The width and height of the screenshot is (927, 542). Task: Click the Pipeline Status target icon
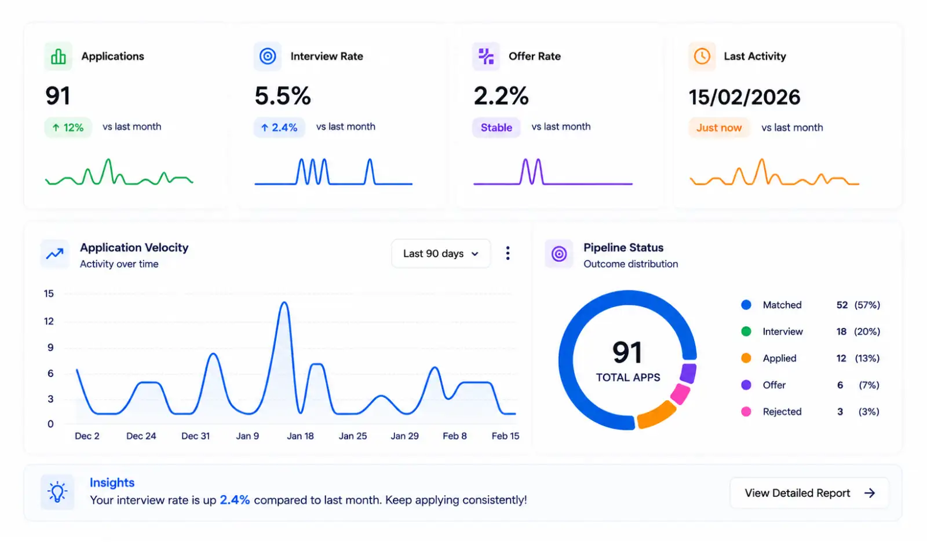click(x=559, y=254)
